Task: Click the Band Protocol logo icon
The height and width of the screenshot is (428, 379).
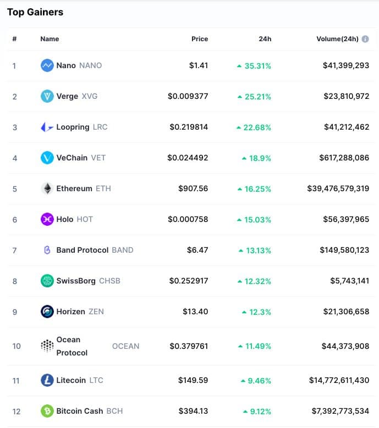Action: point(47,250)
